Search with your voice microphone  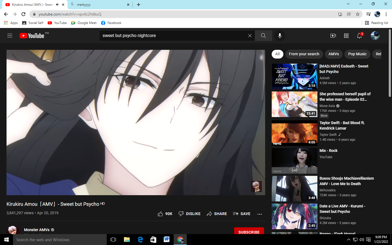click(280, 36)
